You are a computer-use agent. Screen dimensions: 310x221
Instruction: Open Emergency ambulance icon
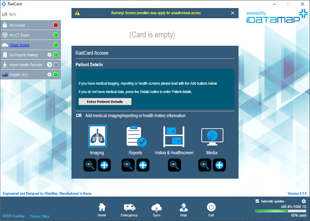pyautogui.click(x=129, y=210)
